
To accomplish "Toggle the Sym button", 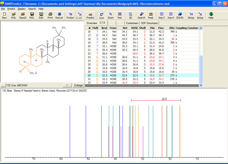I will tap(102, 15).
